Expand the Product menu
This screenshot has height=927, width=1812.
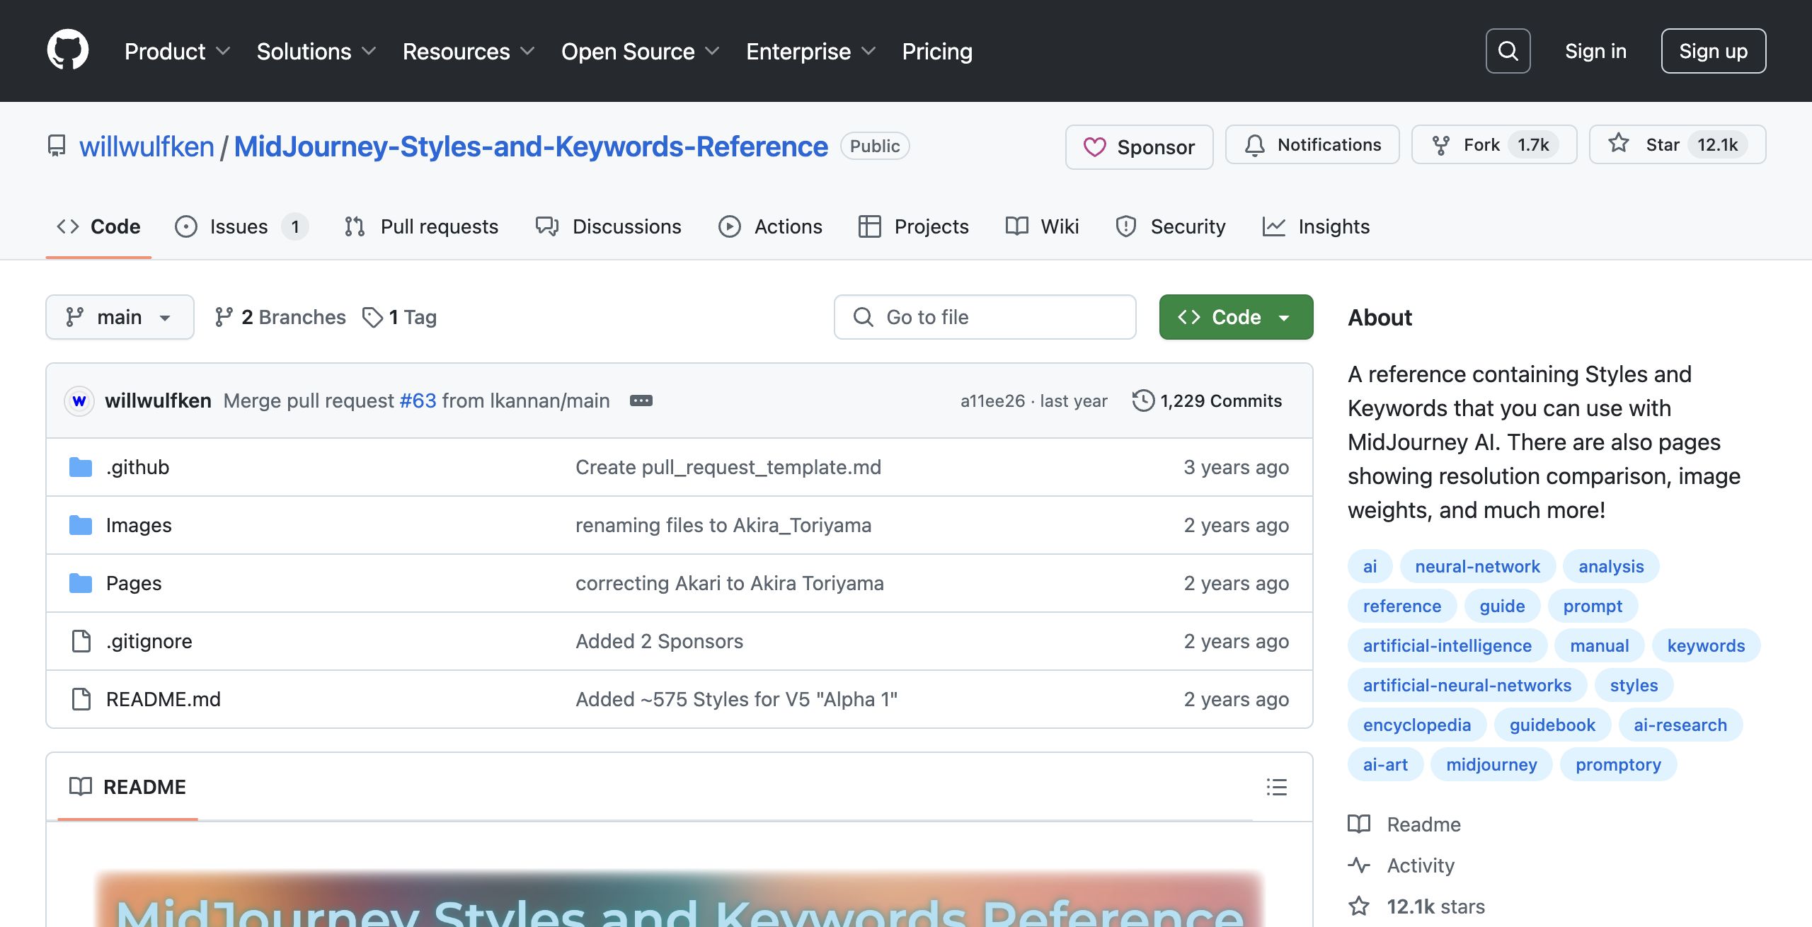[177, 51]
